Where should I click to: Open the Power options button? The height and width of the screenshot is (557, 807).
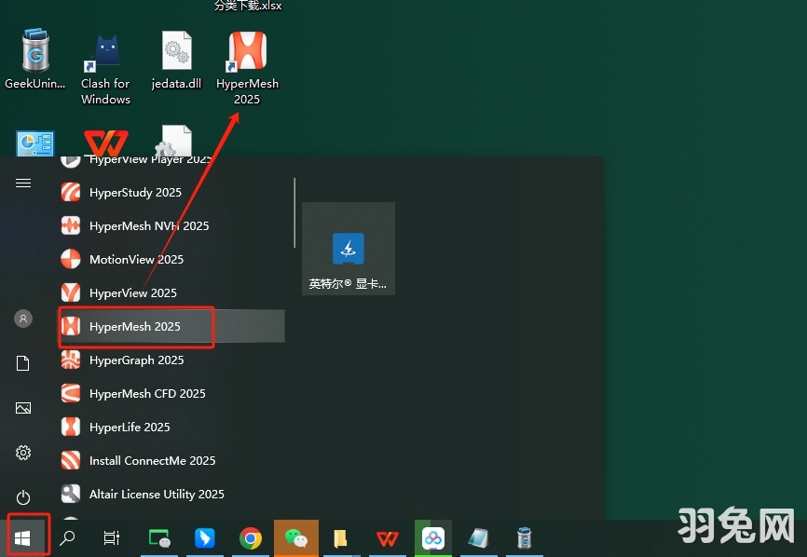click(23, 497)
